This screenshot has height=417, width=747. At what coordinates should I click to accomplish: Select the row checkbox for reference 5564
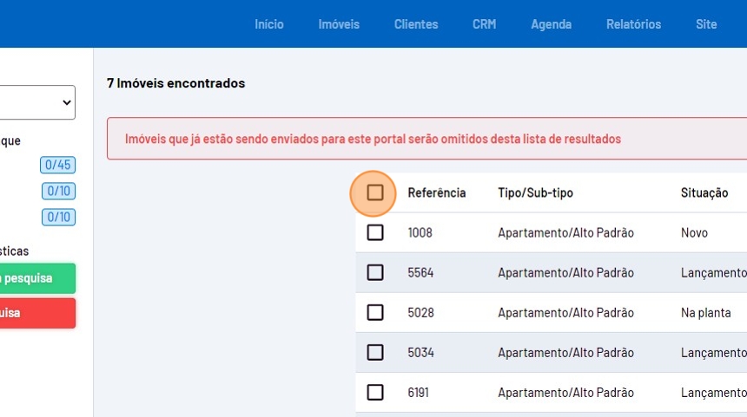(x=375, y=272)
